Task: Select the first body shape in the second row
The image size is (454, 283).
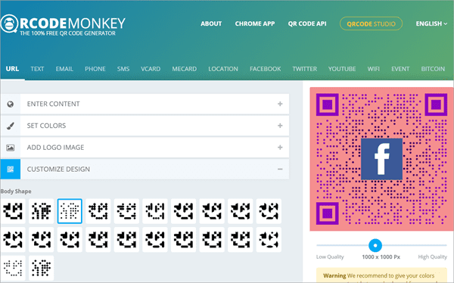Action: pos(13,240)
